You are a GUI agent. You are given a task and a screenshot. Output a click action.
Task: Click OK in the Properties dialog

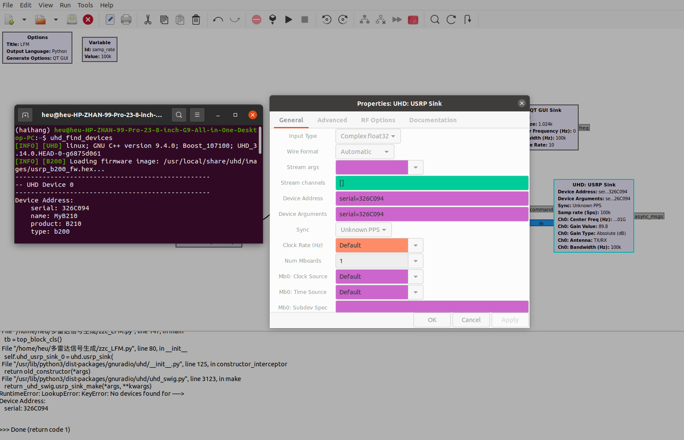(432, 320)
